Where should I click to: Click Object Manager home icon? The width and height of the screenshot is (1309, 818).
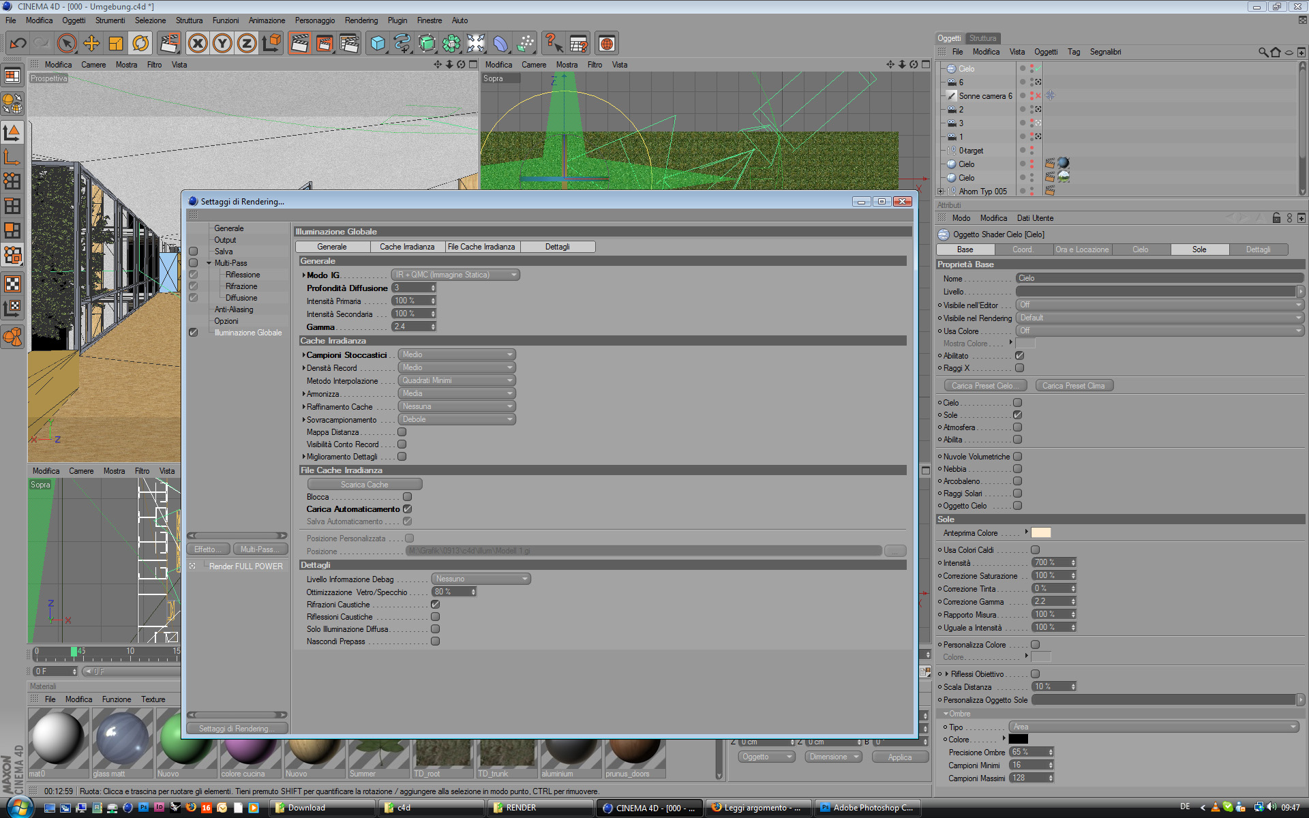1276,52
